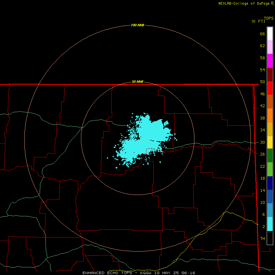
Task: Select the black TH legend color block
Action: tap(270, 238)
